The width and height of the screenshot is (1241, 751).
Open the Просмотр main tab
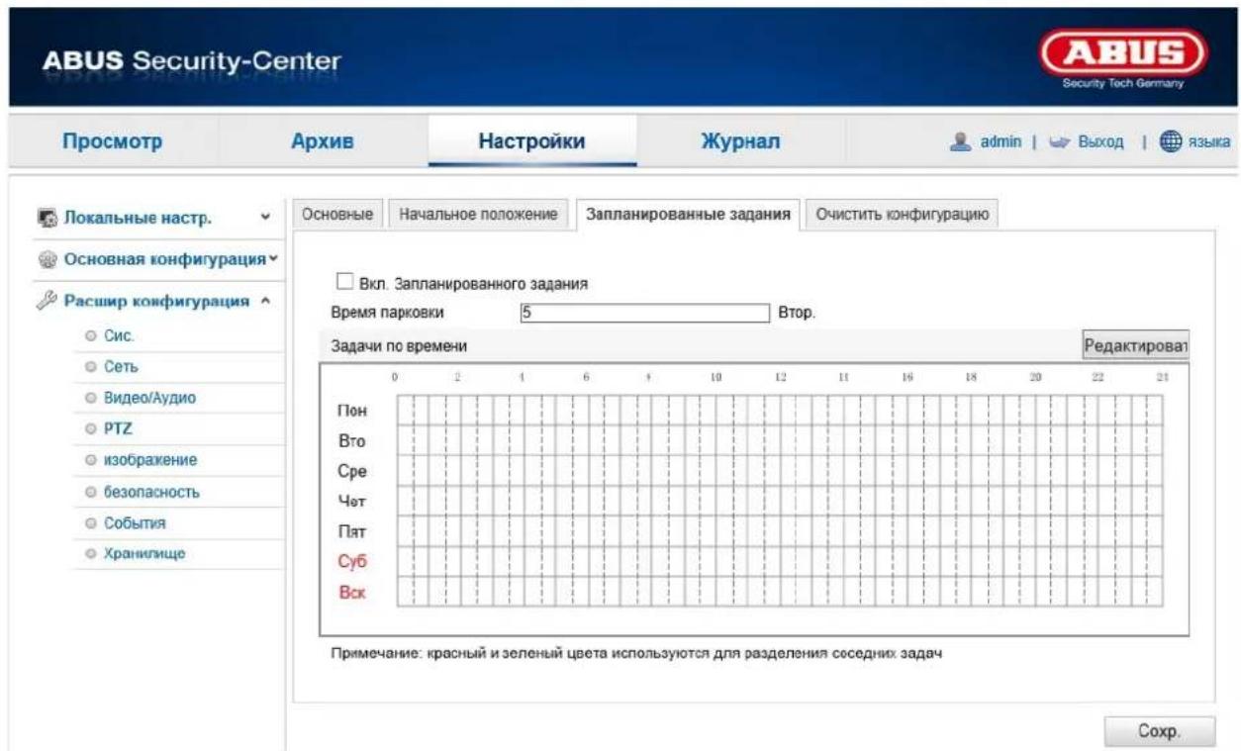click(x=113, y=141)
